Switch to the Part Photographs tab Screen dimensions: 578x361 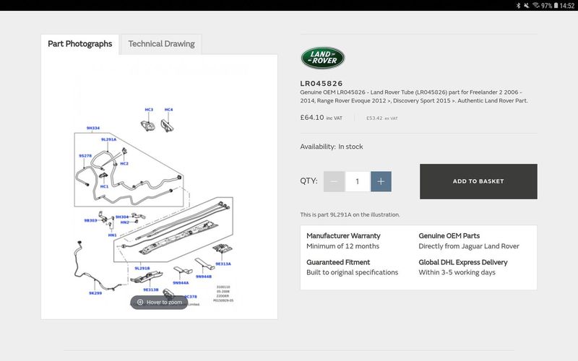80,44
